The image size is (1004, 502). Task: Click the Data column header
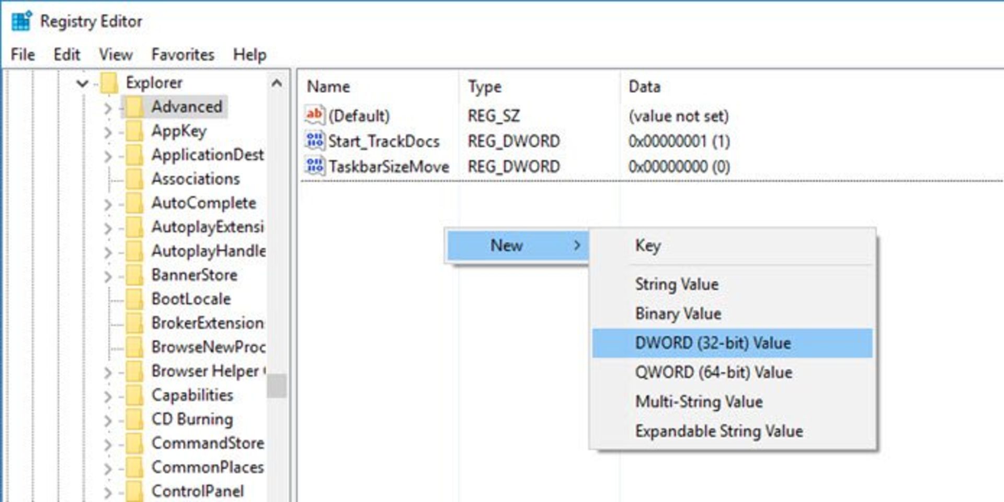coord(811,86)
